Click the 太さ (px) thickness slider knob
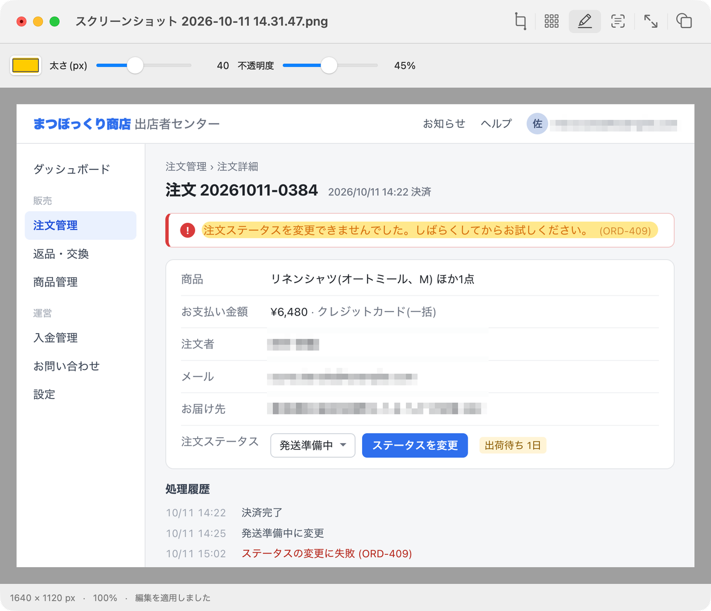711x611 pixels. click(x=135, y=66)
